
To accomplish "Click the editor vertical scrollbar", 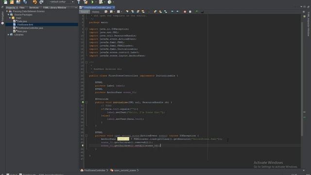I will click(302, 79).
